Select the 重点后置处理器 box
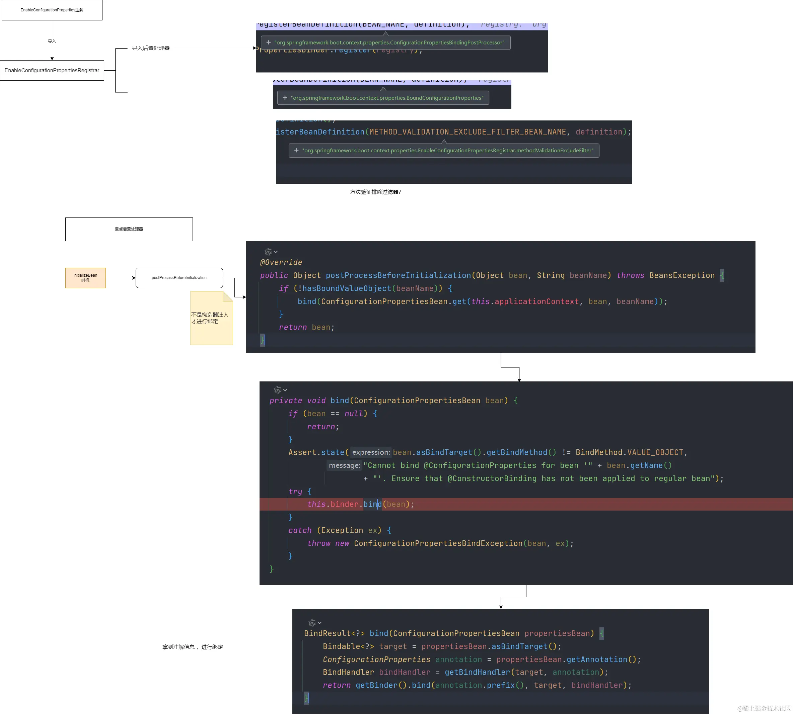Viewport: 793px width, 714px height. point(129,229)
